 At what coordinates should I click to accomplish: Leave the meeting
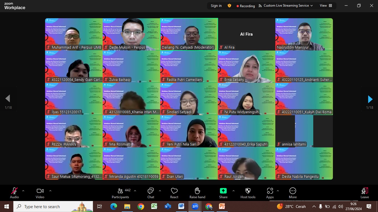(364, 193)
